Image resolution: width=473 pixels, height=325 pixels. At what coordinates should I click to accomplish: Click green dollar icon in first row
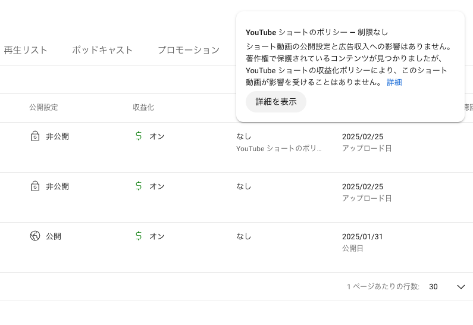click(139, 136)
